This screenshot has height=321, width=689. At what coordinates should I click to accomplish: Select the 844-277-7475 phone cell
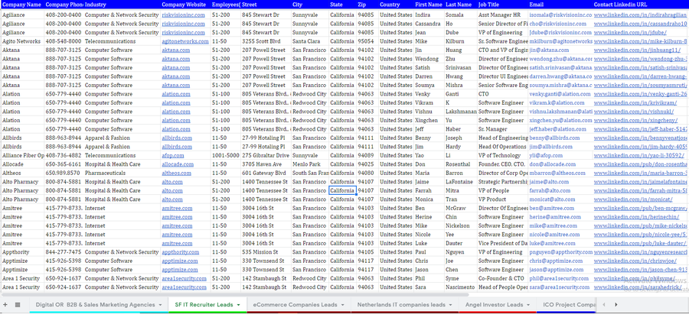pyautogui.click(x=64, y=251)
